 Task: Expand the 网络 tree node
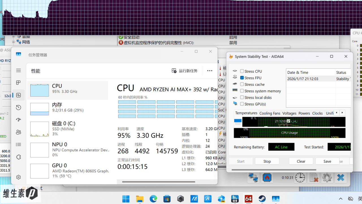coord(13,42)
